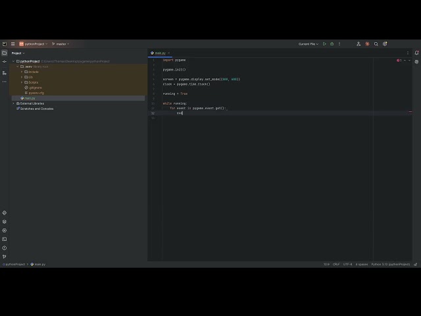This screenshot has height=316, width=421.
Task: Open the Services tool window
Action: [5, 230]
